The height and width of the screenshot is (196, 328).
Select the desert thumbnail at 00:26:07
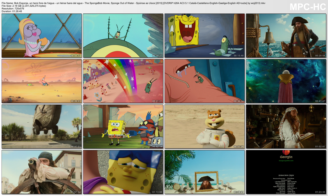tap(42, 81)
